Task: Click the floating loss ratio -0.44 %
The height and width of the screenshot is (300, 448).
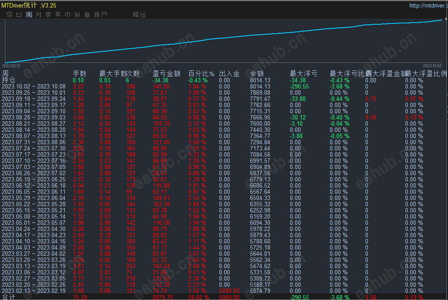Action: (x=339, y=99)
